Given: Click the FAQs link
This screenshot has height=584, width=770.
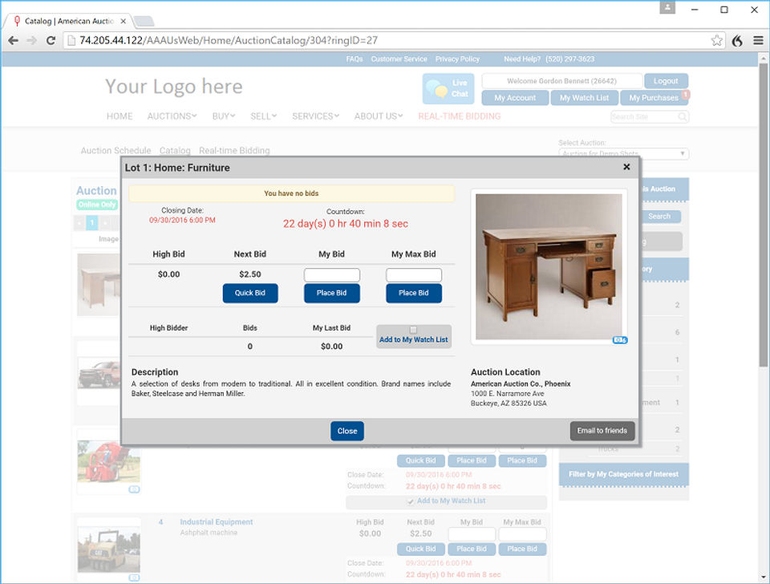Looking at the screenshot, I should click(354, 59).
